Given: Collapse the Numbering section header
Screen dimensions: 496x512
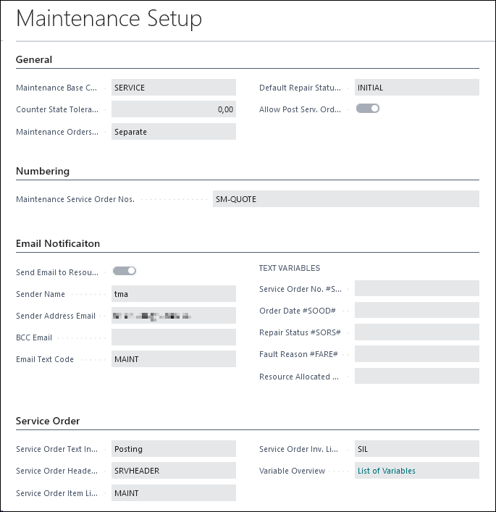Looking at the screenshot, I should (43, 171).
